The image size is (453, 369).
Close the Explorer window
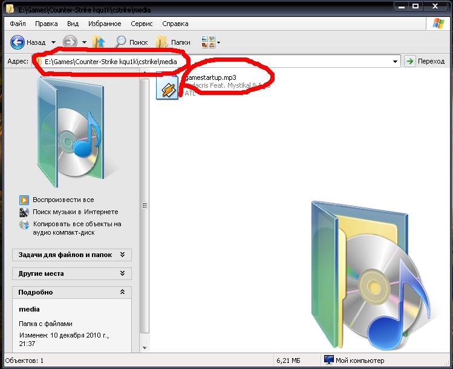435,7
